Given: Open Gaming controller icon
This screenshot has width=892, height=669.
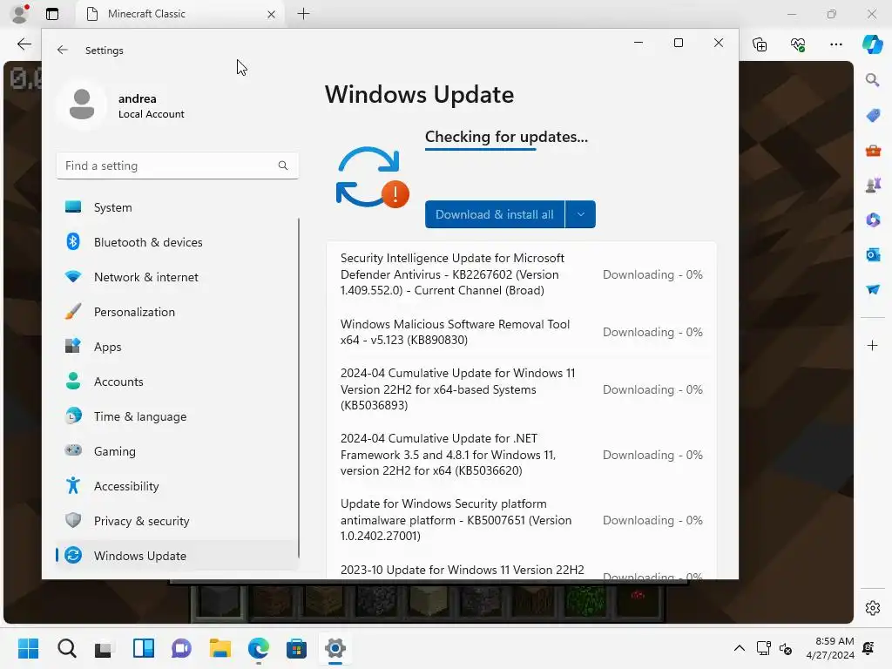Looking at the screenshot, I should (x=73, y=450).
